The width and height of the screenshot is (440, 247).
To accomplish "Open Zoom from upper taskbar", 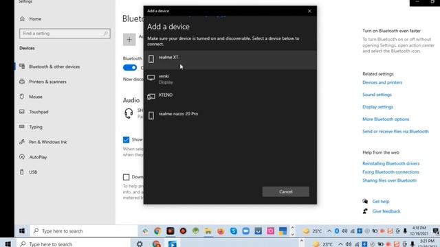I will (x=246, y=231).
